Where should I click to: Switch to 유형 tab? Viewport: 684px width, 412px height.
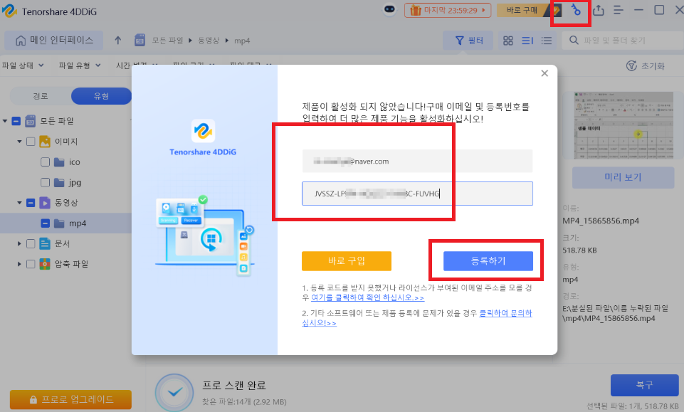101,96
